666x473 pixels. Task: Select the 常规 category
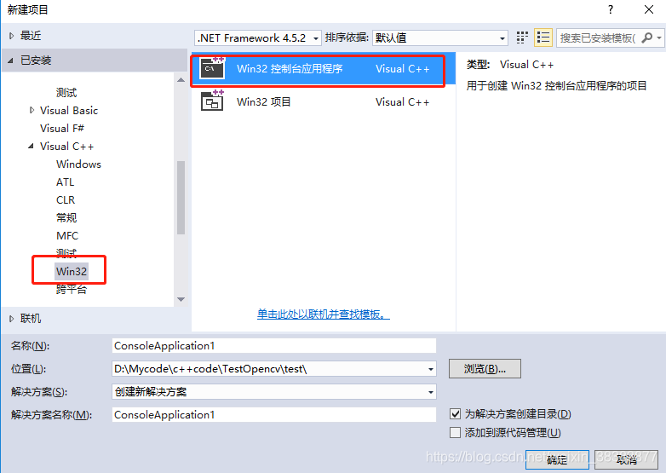coord(66,217)
